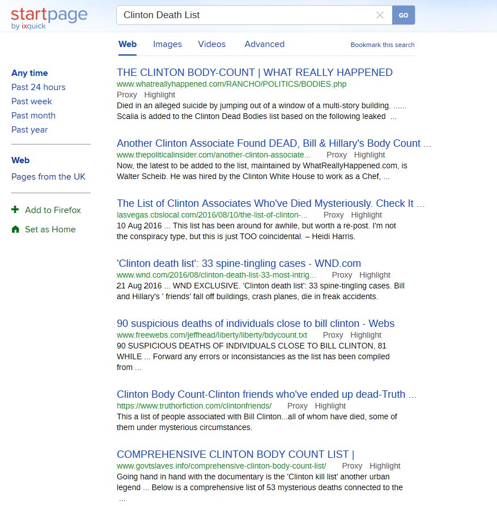
Task: Open 90 suspicious deaths result title
Action: (x=256, y=324)
